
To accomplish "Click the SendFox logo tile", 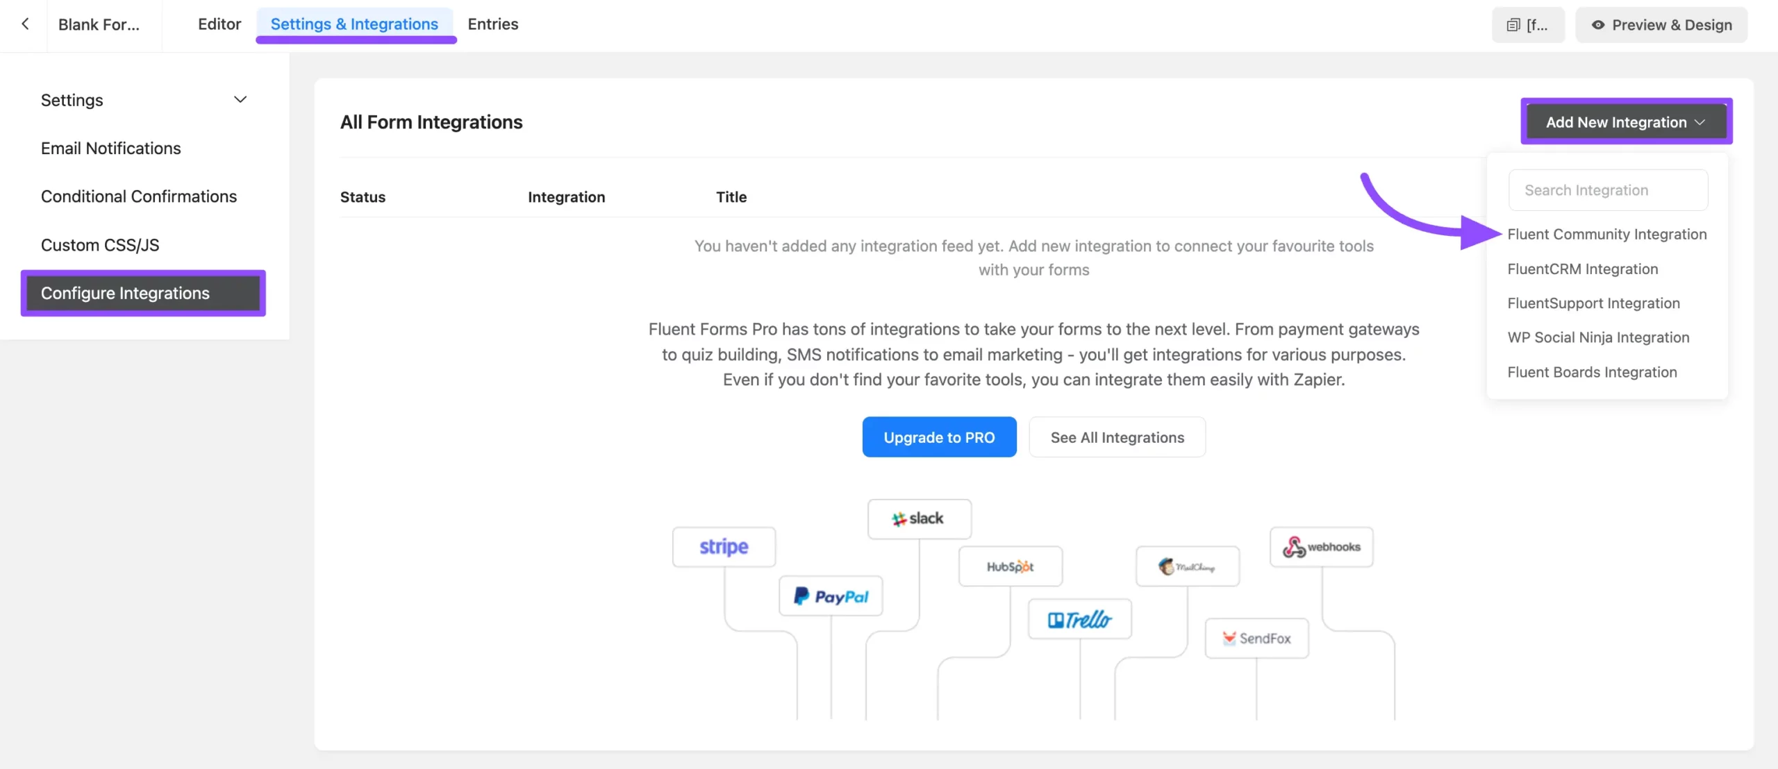I will coord(1256,639).
